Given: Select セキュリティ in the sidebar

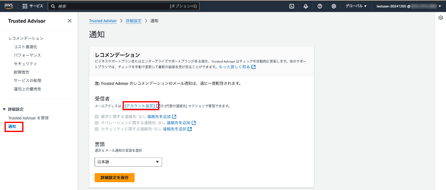Looking at the screenshot, I should pos(26,64).
